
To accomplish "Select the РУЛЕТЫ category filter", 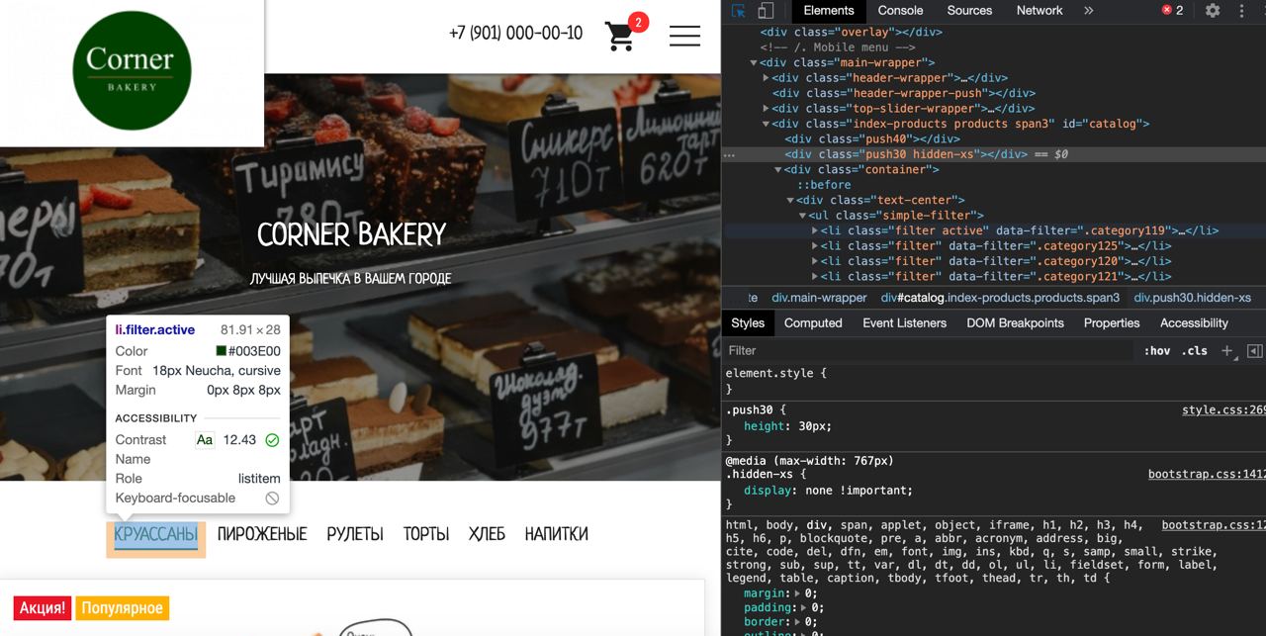I will click(355, 534).
